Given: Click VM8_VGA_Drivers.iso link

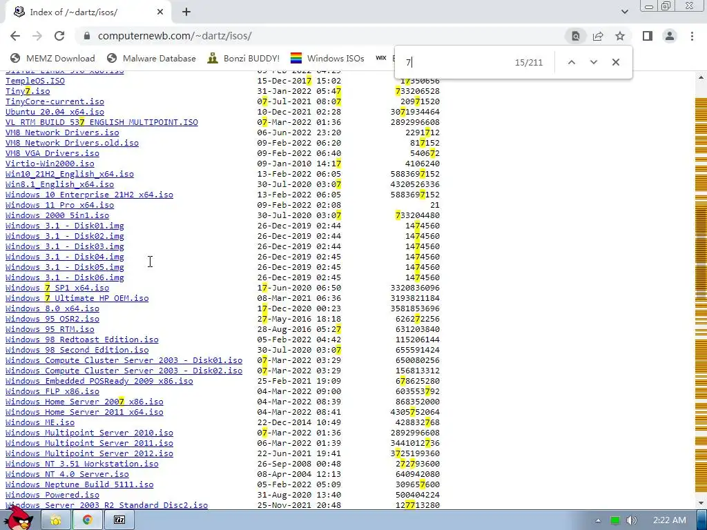Looking at the screenshot, I should tap(52, 154).
